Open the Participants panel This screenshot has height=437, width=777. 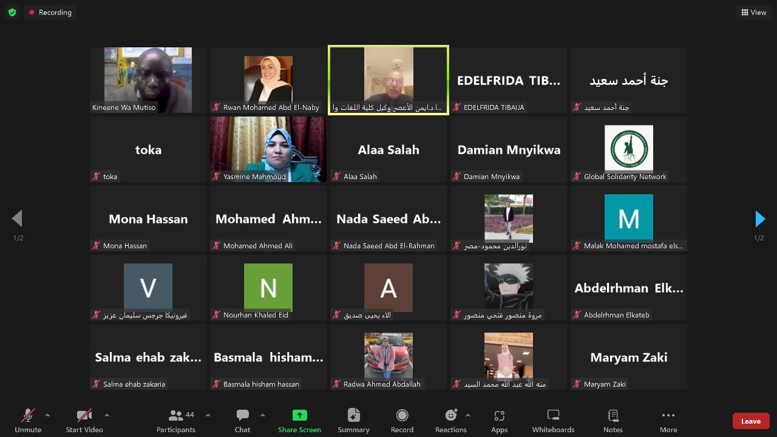[176, 420]
